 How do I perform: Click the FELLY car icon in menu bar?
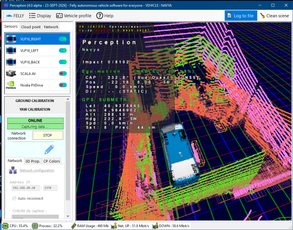tap(9, 16)
